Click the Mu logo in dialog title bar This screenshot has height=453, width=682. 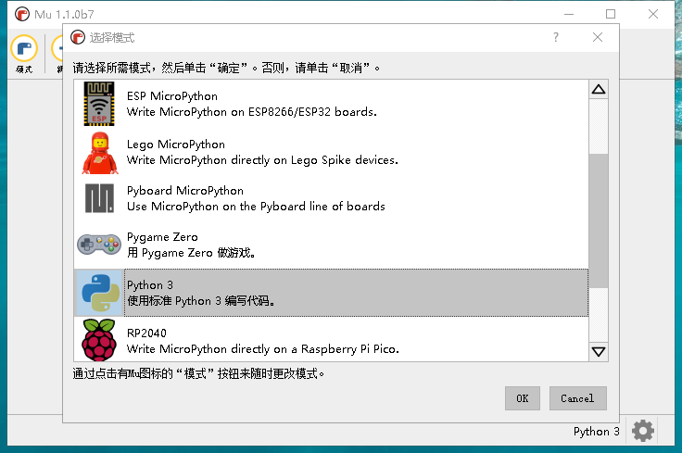coord(78,37)
